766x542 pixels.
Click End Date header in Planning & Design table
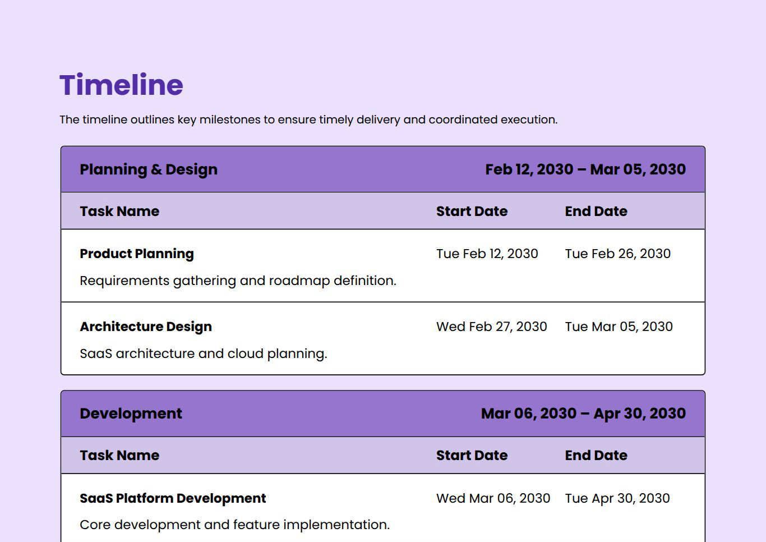click(x=596, y=212)
